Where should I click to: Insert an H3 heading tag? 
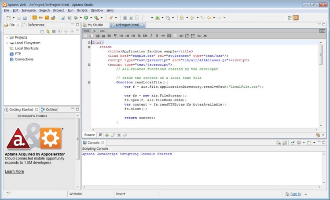133,36
